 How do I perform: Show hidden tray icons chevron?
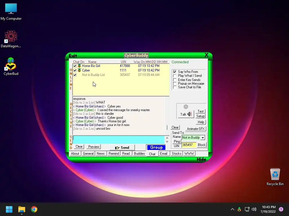[233, 209]
